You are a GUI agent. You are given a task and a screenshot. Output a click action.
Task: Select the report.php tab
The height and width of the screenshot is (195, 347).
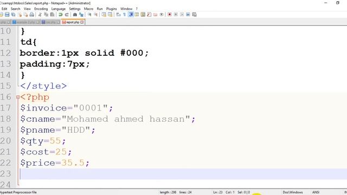[73, 22]
